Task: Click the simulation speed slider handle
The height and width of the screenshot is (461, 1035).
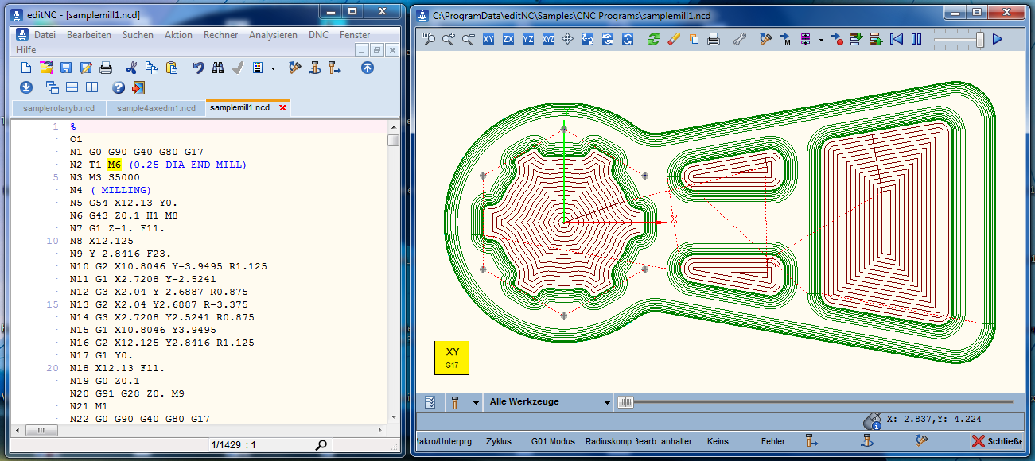Action: click(x=980, y=39)
